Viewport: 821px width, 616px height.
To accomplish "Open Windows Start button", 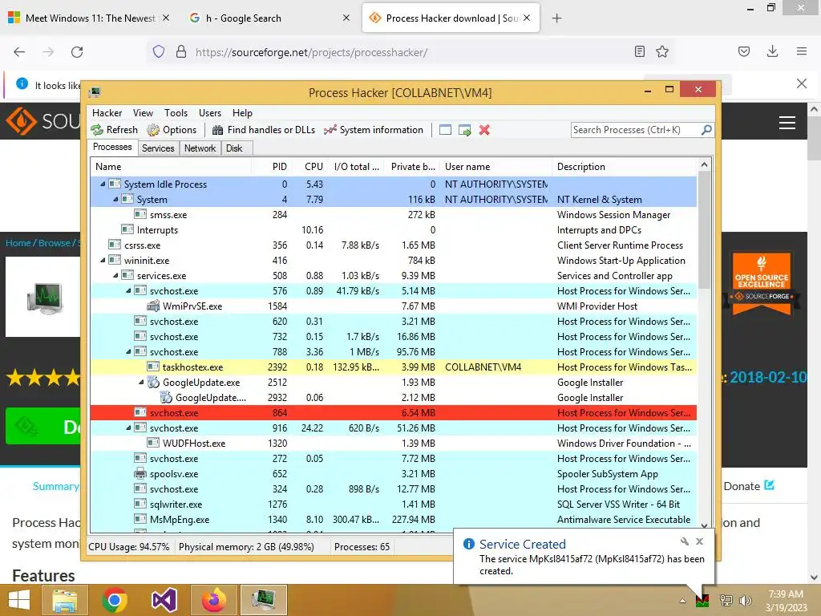I will (19, 600).
